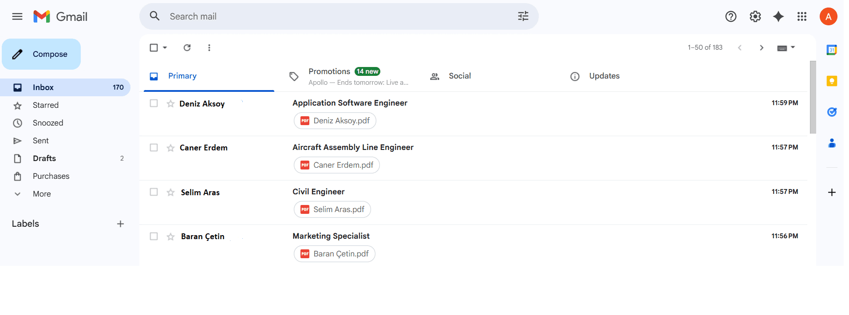Open Google Keep side panel icon
The height and width of the screenshot is (315, 849).
tap(832, 81)
